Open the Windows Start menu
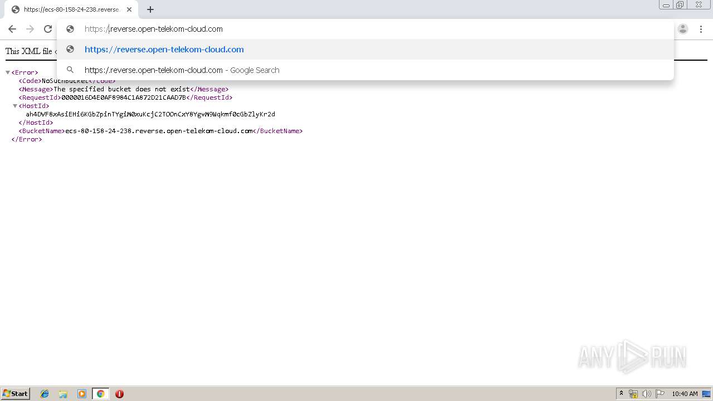713x401 pixels. coord(15,393)
